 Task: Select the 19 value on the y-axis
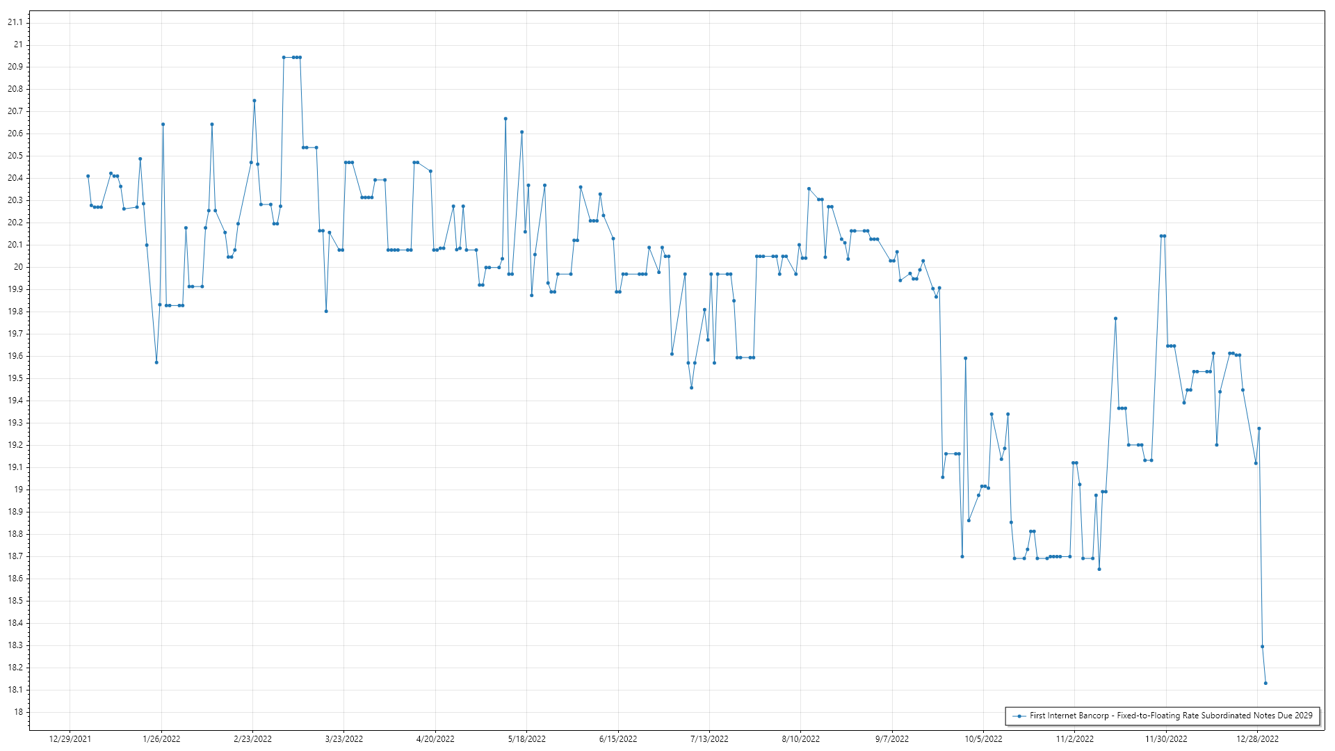[x=18, y=490]
